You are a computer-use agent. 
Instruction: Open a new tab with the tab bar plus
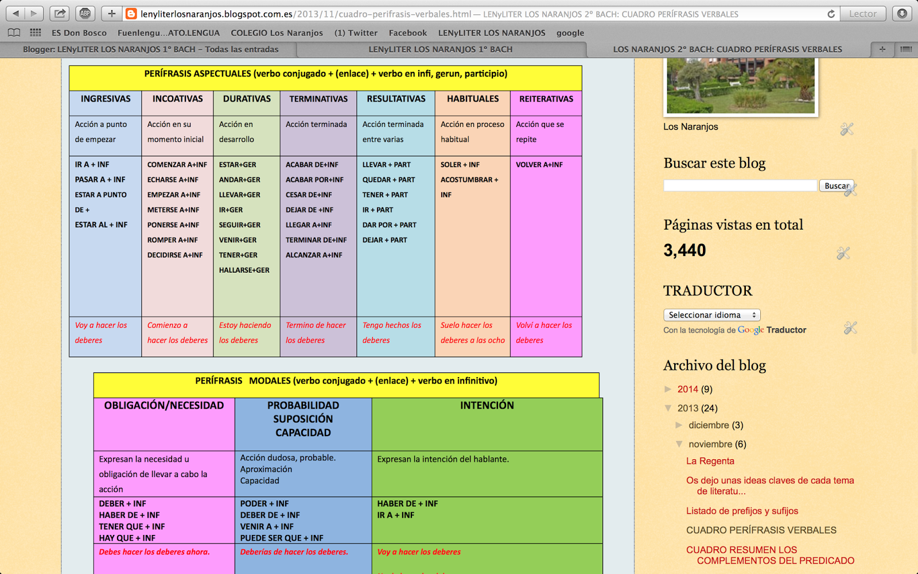click(882, 49)
